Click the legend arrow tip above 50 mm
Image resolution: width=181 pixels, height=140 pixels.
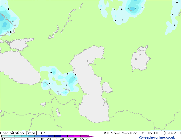pos(90,136)
